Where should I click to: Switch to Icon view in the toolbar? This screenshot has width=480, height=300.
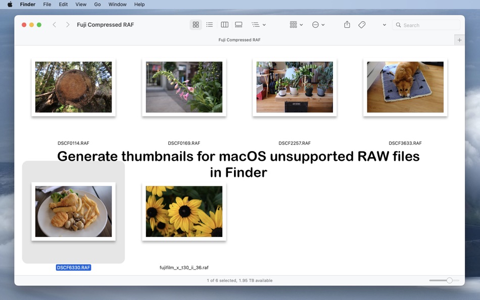point(196,24)
